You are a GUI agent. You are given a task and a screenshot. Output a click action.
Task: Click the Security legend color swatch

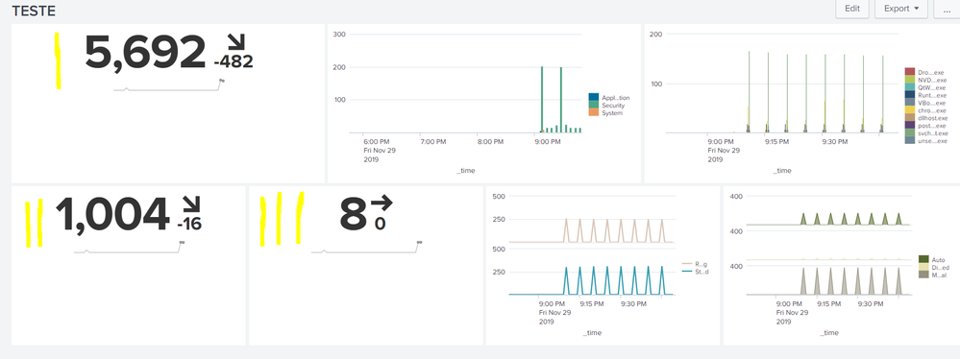pos(593,106)
